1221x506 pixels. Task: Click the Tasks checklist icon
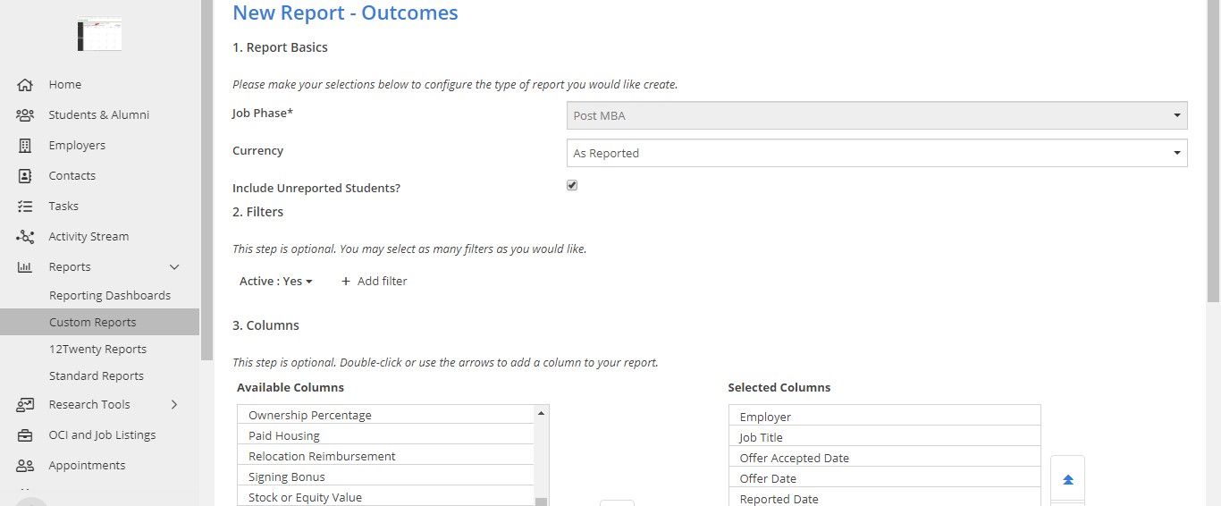point(25,207)
